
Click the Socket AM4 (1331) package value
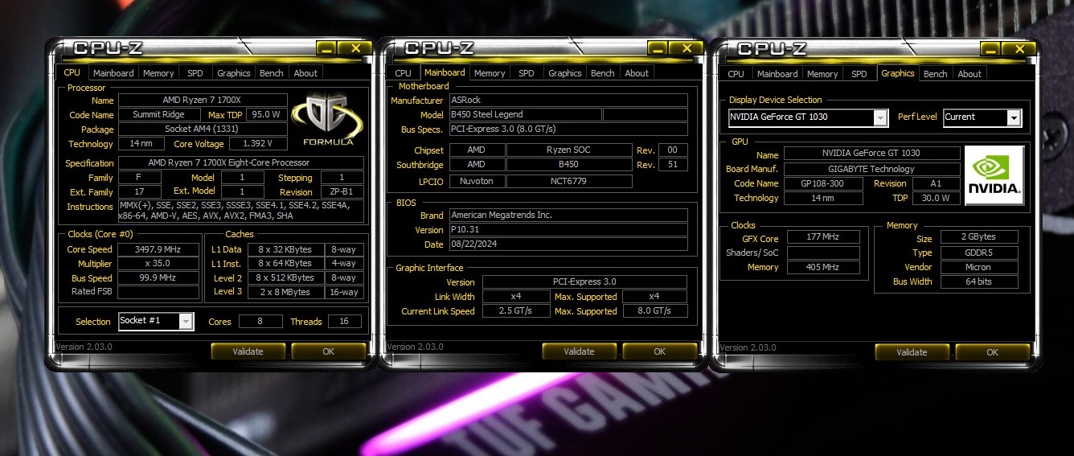tap(203, 129)
